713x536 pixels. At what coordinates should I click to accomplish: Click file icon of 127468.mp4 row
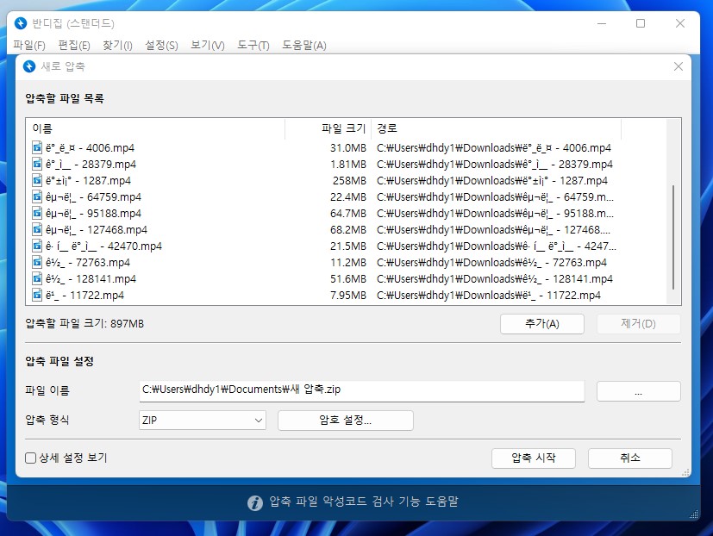click(x=37, y=229)
